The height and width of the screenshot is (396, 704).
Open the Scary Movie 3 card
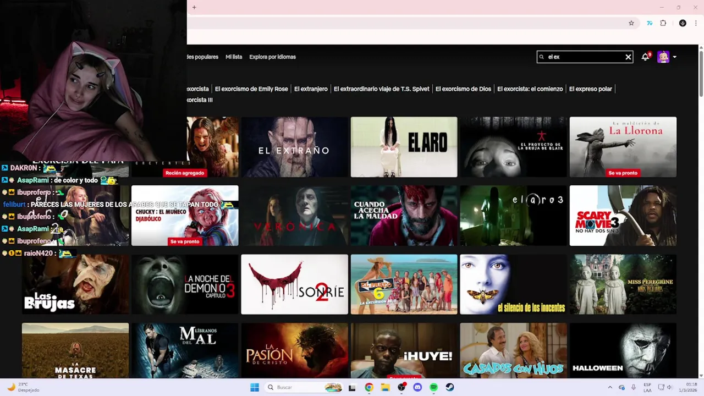coord(623,216)
